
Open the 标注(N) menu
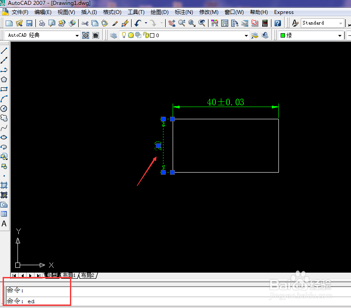pyautogui.click(x=184, y=12)
